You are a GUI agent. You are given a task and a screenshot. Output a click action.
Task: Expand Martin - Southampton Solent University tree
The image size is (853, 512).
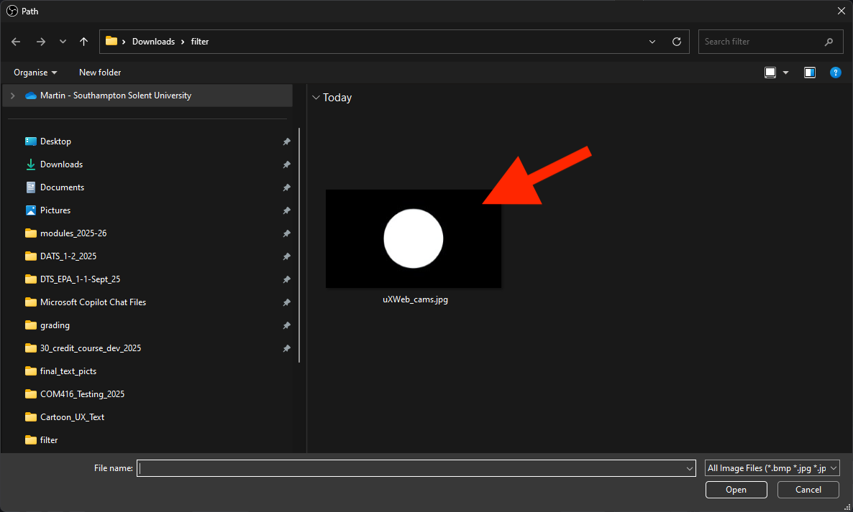pyautogui.click(x=12, y=96)
